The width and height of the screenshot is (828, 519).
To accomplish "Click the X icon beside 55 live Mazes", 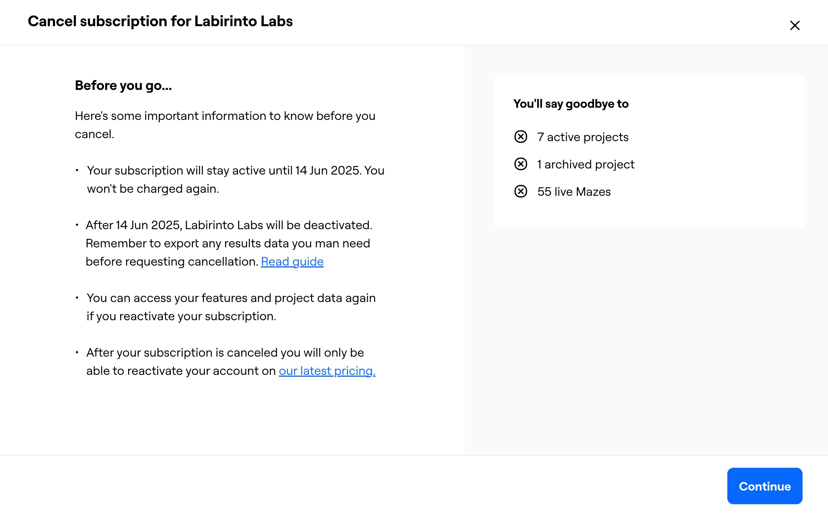I will [521, 191].
